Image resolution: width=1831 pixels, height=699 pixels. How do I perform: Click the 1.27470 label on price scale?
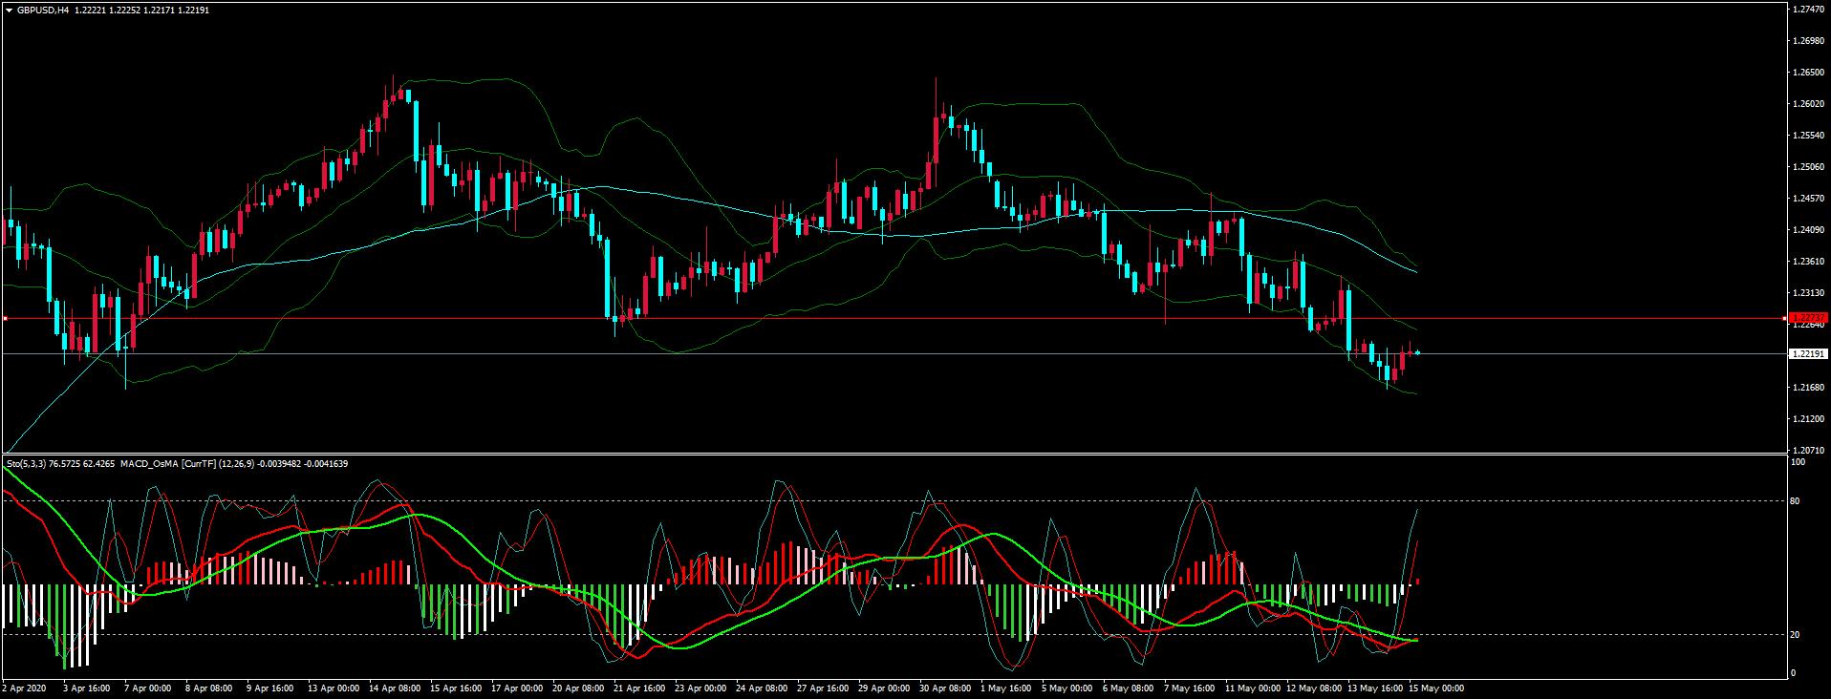click(x=1809, y=9)
